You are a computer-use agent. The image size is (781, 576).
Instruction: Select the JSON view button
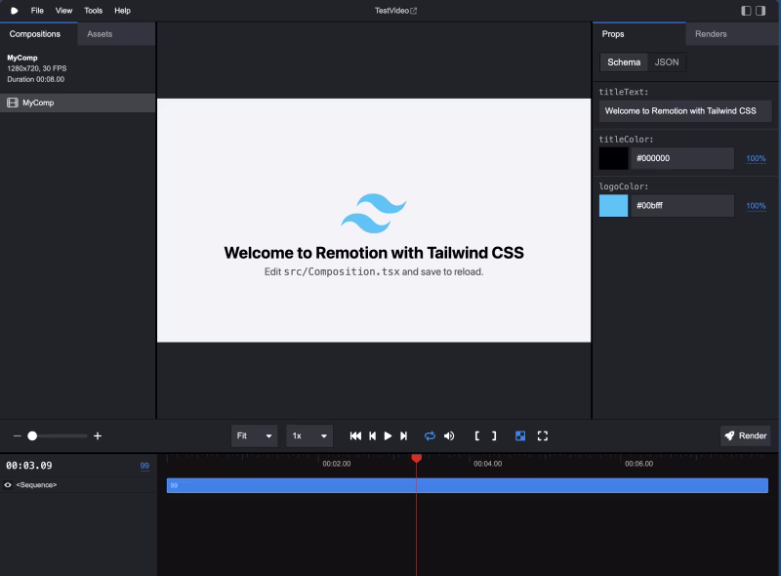667,62
